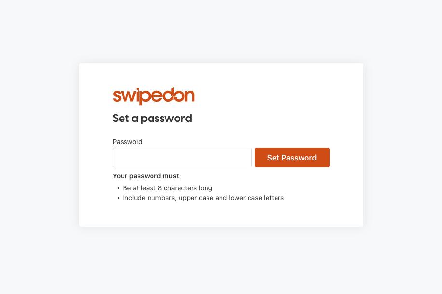Click the bullet before 'Include numbers'
This screenshot has width=442, height=294.
pos(118,198)
